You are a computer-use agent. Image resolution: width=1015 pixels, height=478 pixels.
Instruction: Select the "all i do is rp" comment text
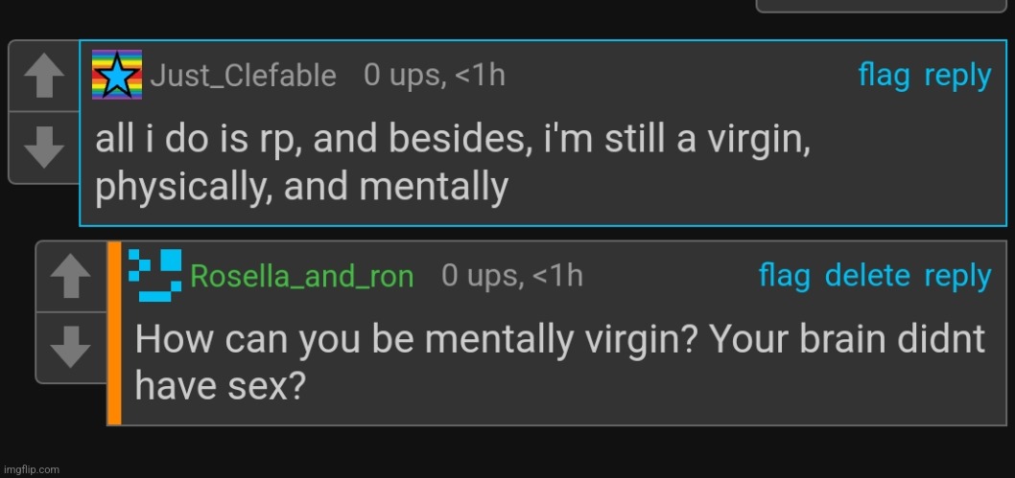pos(453,164)
